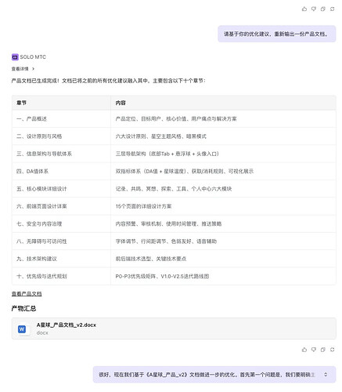Click row 九、技术架构建议

(174, 259)
